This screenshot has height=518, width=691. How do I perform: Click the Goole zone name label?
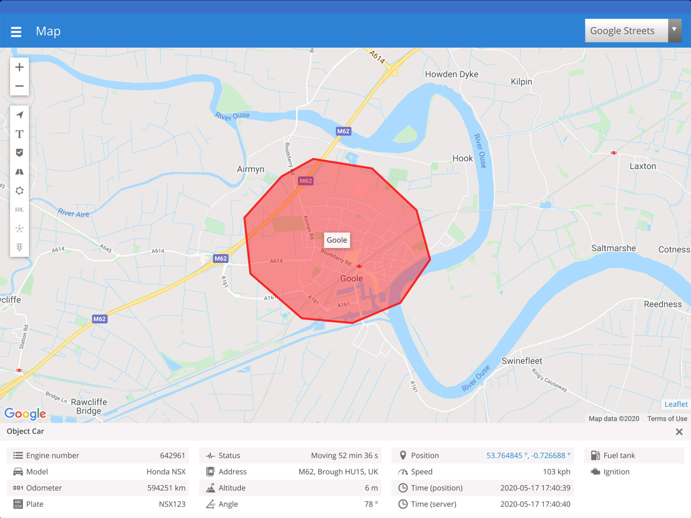click(337, 240)
